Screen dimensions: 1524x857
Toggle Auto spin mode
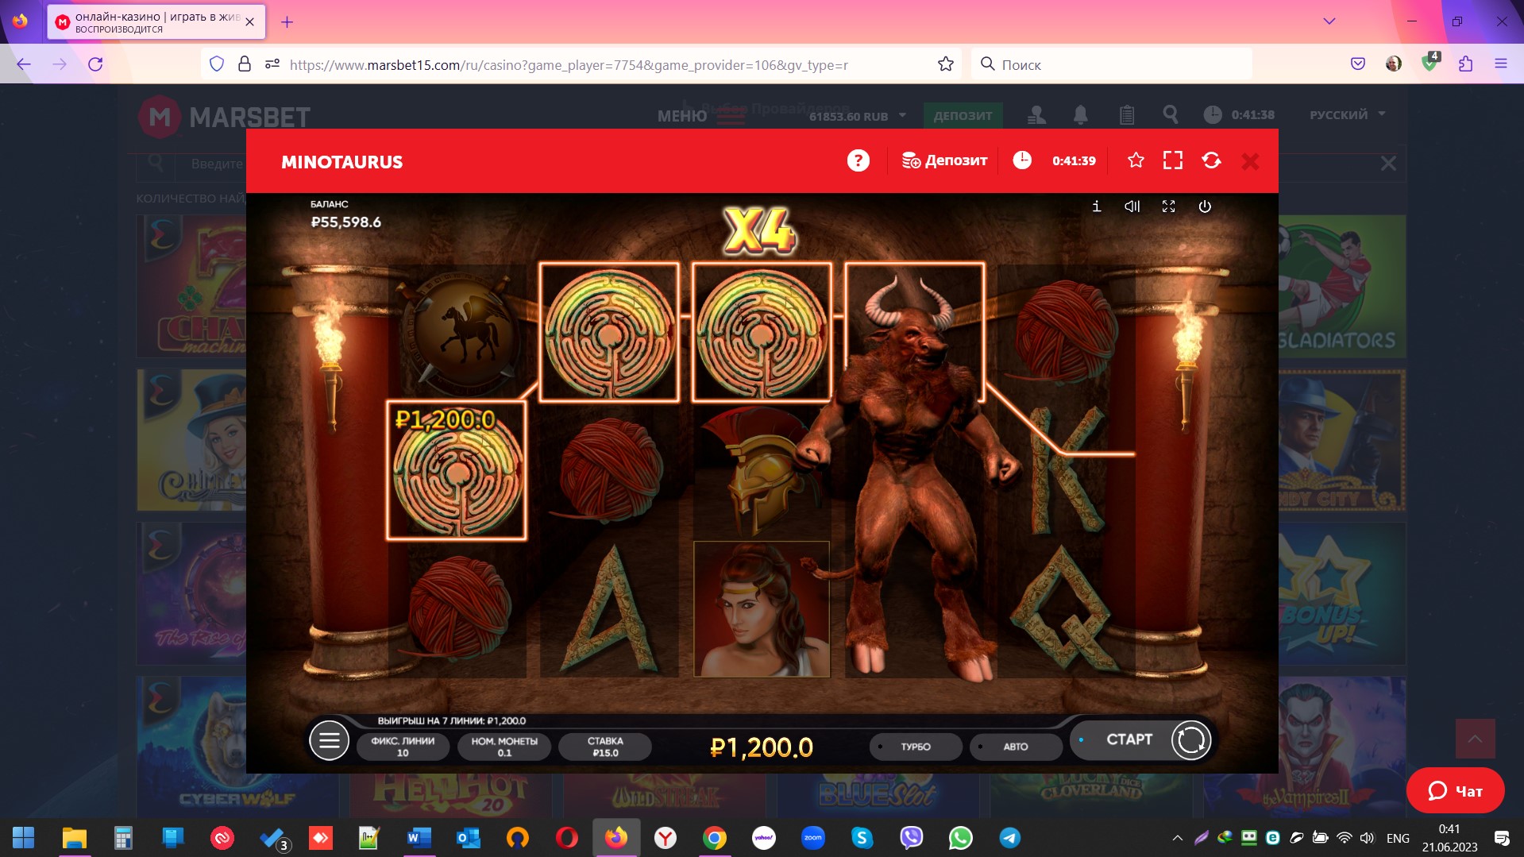pos(1016,747)
